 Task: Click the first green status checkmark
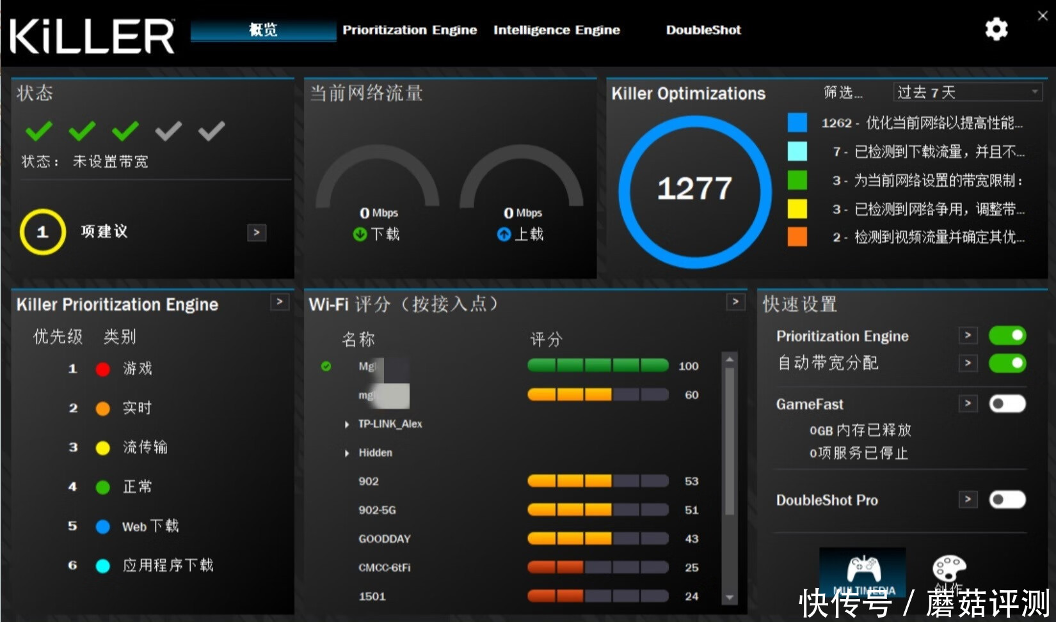tap(39, 130)
